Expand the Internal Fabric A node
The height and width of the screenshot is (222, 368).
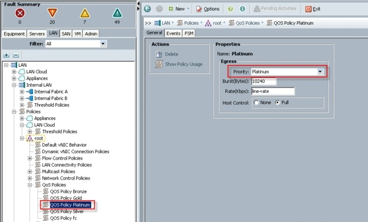tap(22, 92)
